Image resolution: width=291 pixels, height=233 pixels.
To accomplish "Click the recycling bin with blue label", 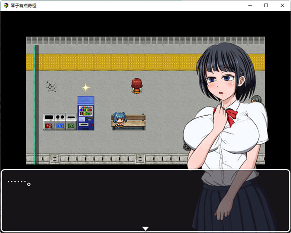I will point(60,122).
